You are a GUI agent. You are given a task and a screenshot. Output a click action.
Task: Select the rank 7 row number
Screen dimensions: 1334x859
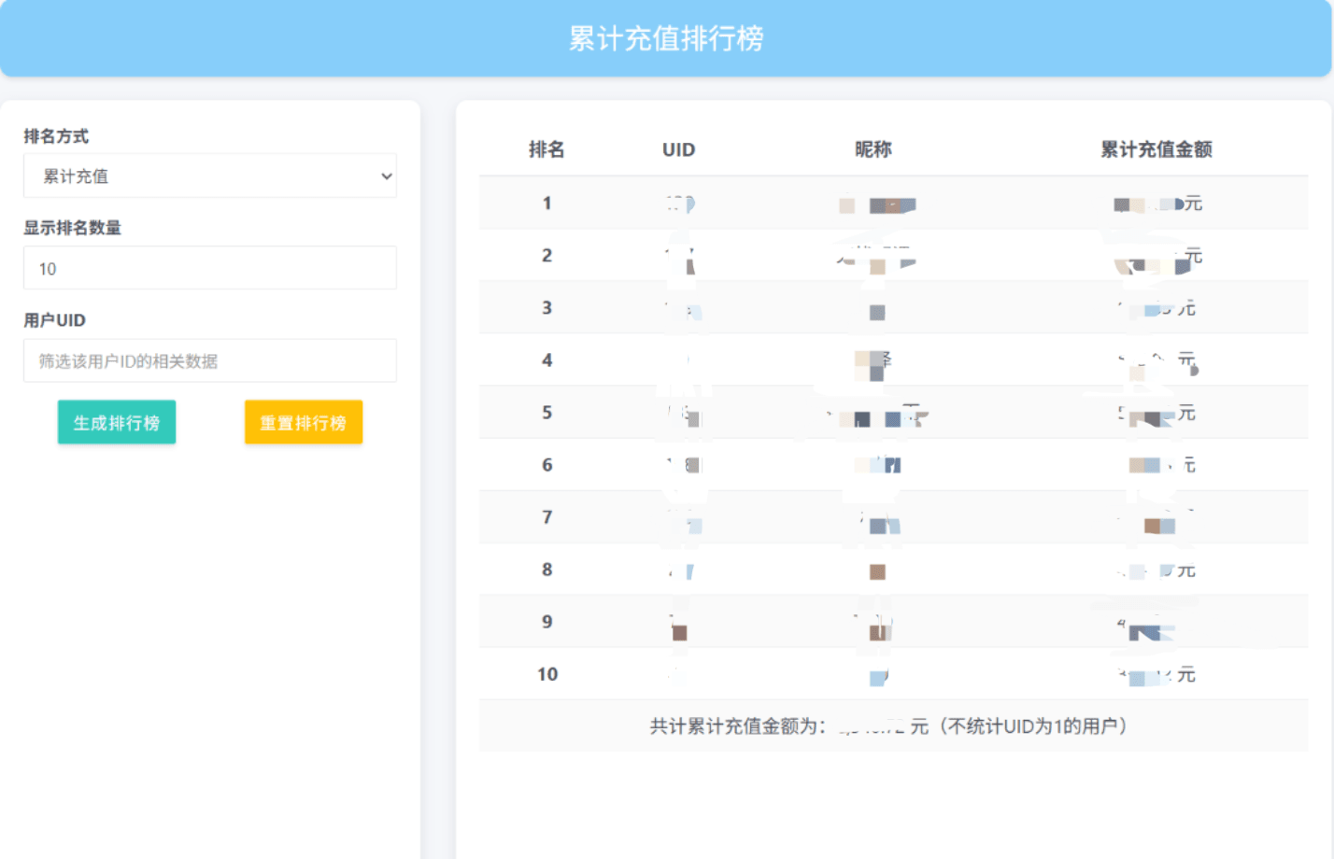pos(547,517)
